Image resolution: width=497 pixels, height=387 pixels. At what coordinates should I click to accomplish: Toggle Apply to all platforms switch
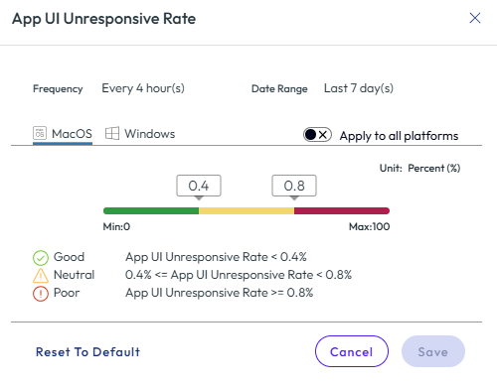pos(317,135)
